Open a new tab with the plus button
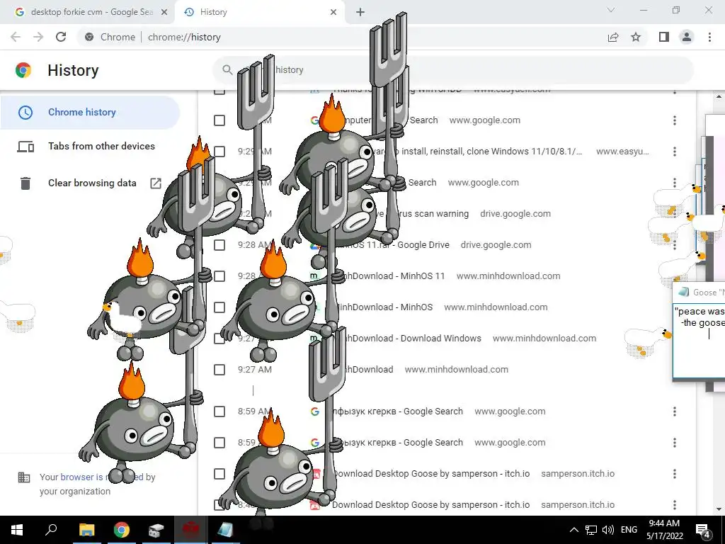725x544 pixels. [360, 12]
